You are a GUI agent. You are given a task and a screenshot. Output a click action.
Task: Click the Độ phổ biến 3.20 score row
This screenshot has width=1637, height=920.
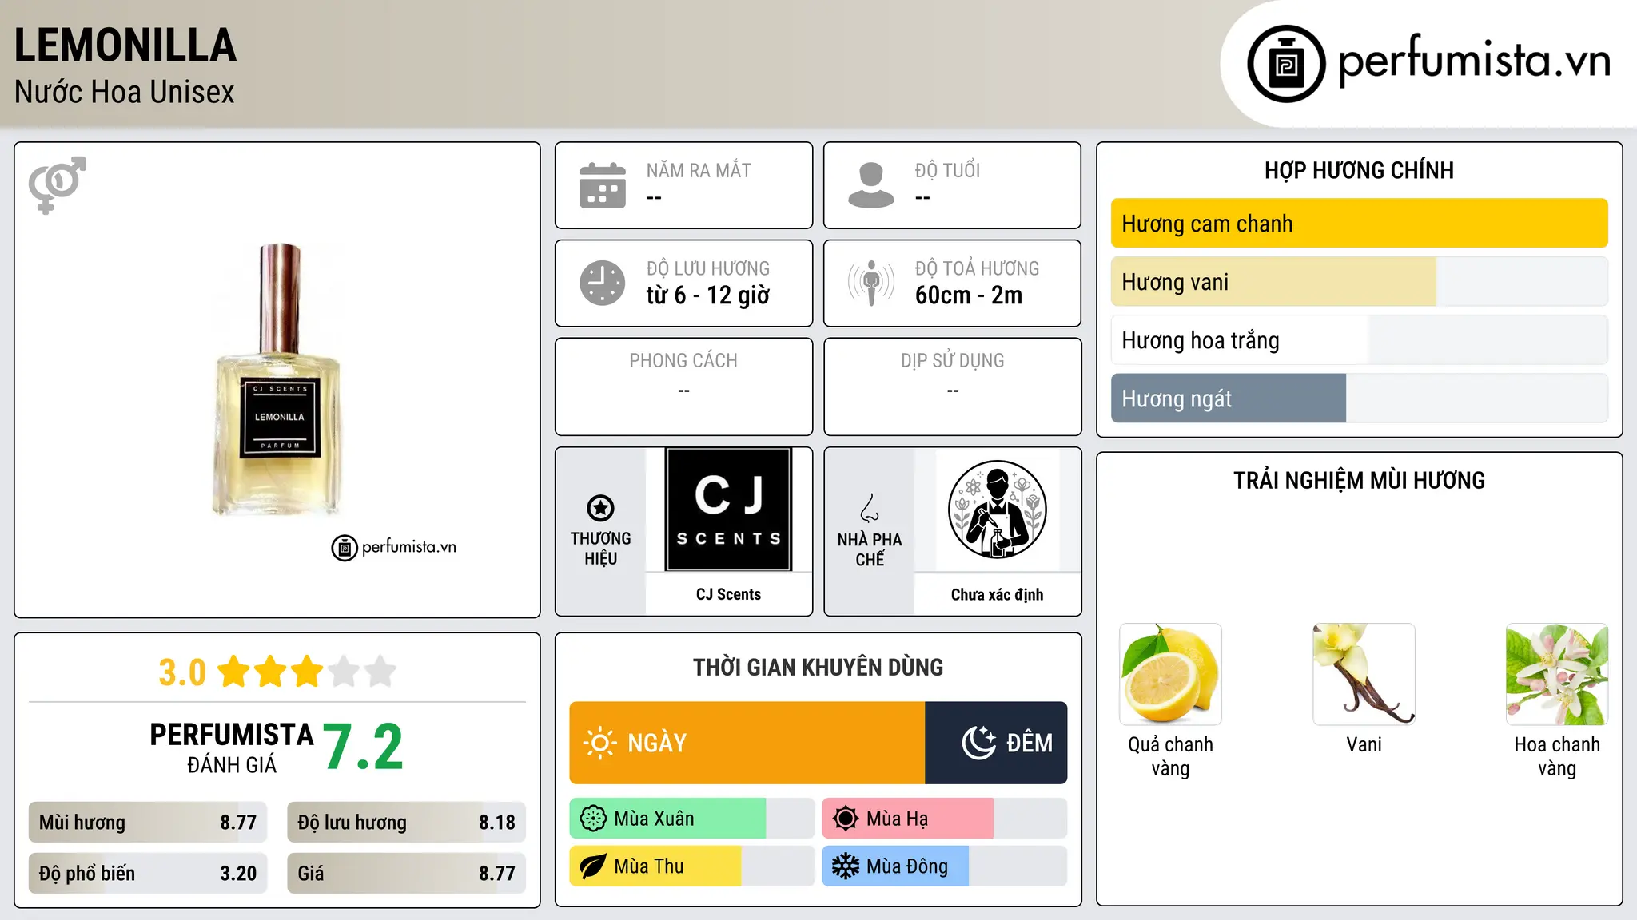coord(148,874)
